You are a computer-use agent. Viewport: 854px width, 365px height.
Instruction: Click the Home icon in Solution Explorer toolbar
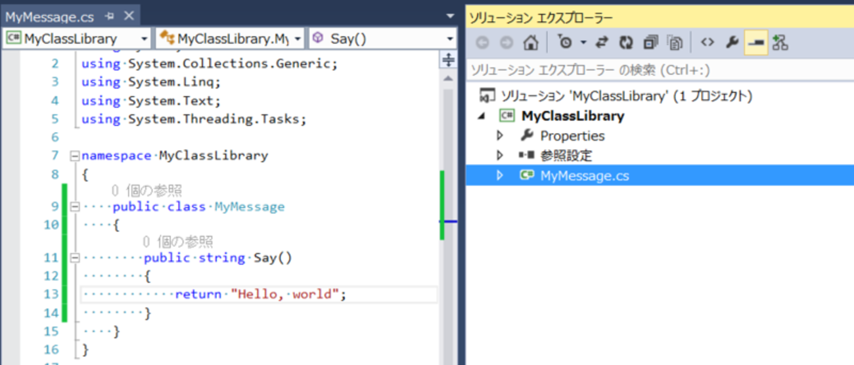[531, 43]
